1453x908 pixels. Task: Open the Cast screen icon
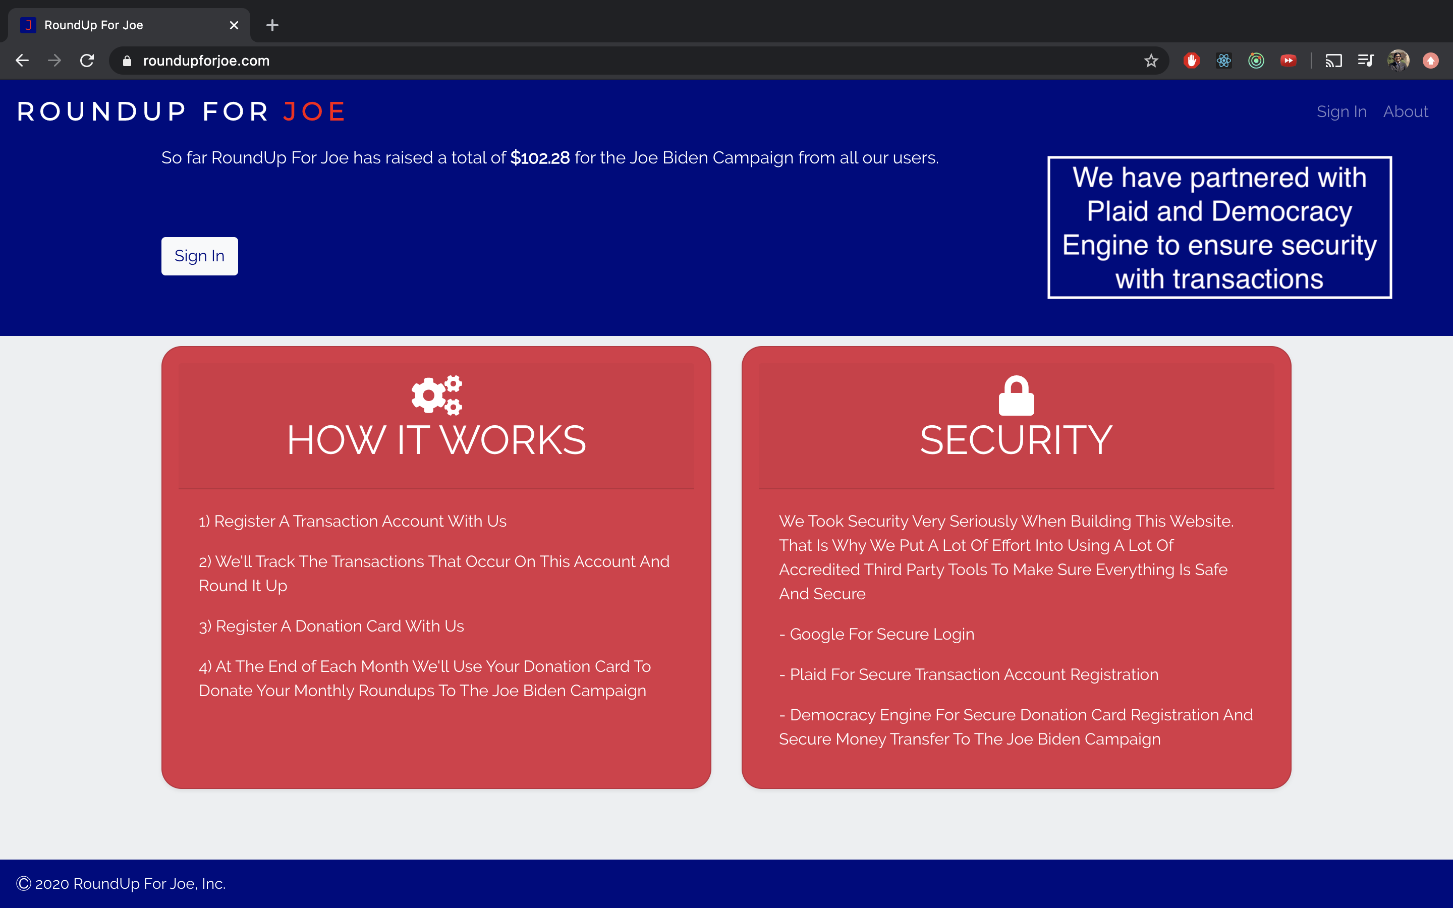[1333, 61]
